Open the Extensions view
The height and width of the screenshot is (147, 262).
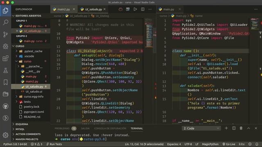pyautogui.click(x=5, y=58)
